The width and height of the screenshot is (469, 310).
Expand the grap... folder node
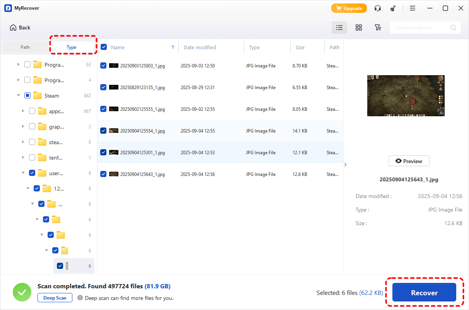point(23,127)
